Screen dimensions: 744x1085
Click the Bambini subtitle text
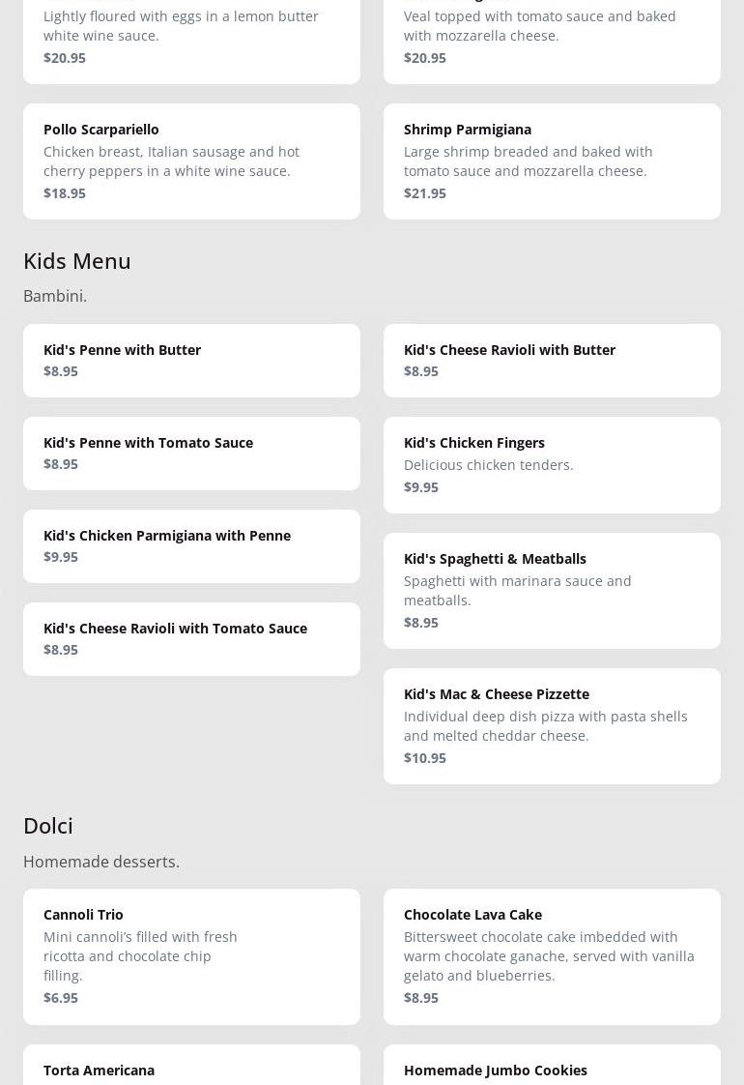(x=55, y=296)
